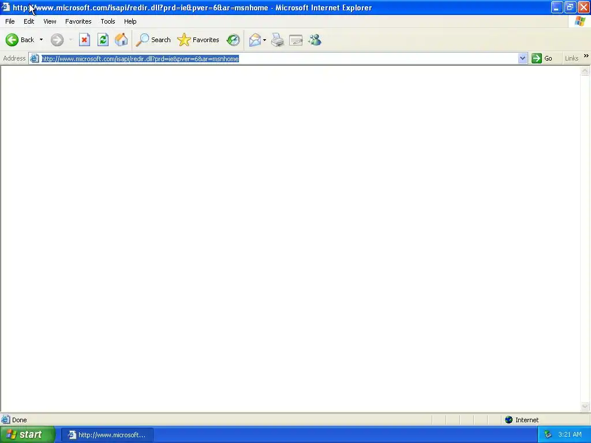Click the grayed Forward arrow button
Screen dimensions: 591x443
57,40
